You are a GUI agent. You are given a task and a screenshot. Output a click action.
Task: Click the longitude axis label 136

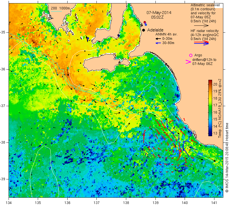[67, 203]
